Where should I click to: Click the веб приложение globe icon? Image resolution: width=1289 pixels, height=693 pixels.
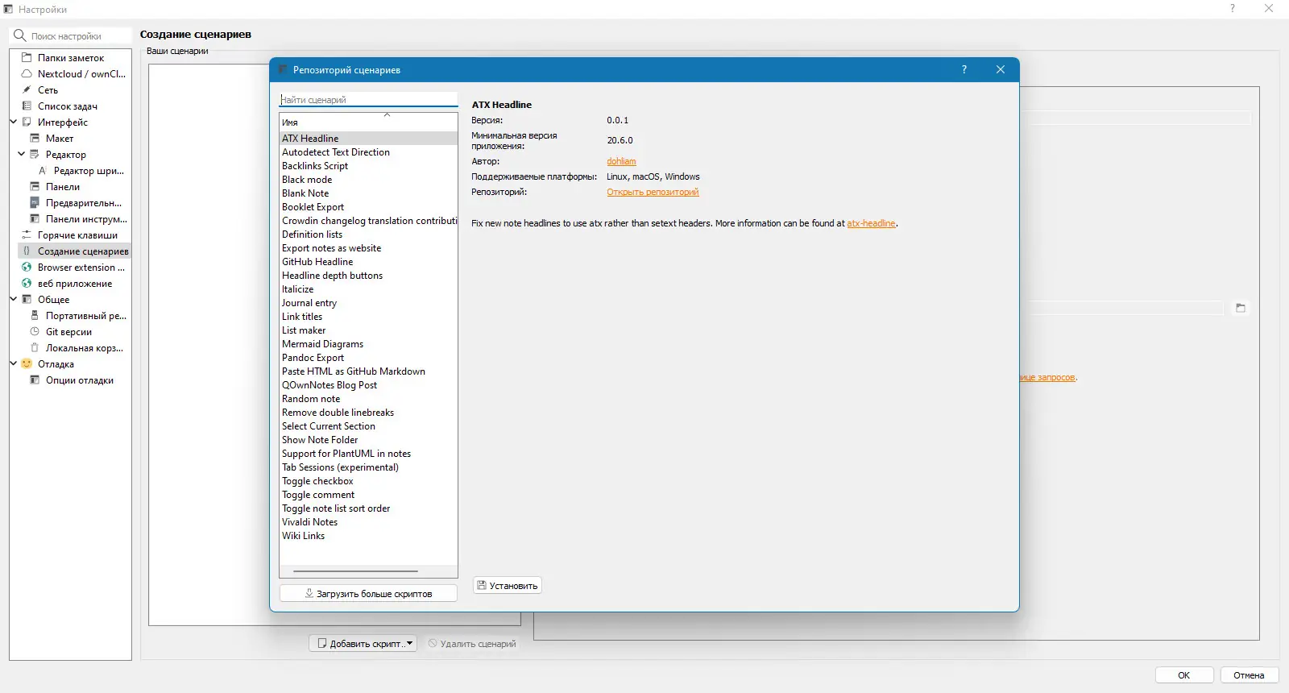click(27, 284)
